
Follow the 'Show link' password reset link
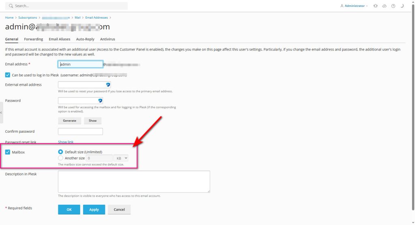pyautogui.click(x=66, y=142)
